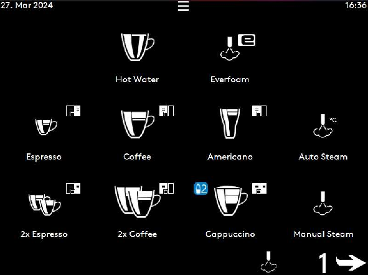Select the Everfoam steam wand icon
368x275 pixels.
tap(230, 48)
